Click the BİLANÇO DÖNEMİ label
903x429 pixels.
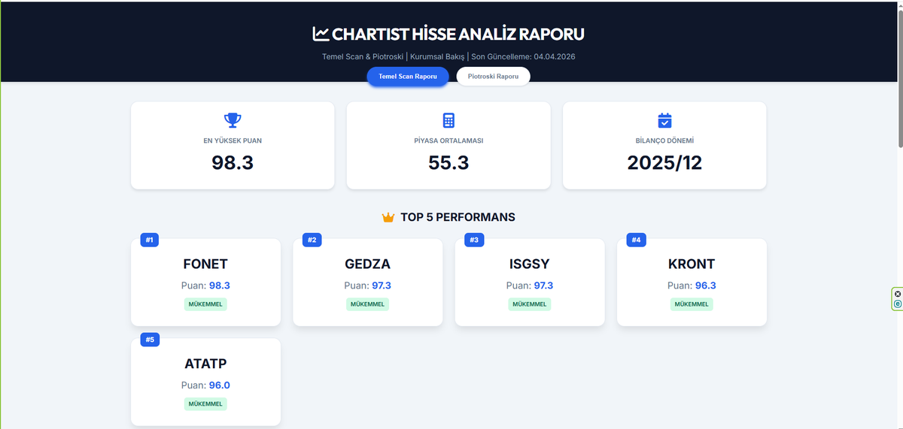pyautogui.click(x=664, y=140)
